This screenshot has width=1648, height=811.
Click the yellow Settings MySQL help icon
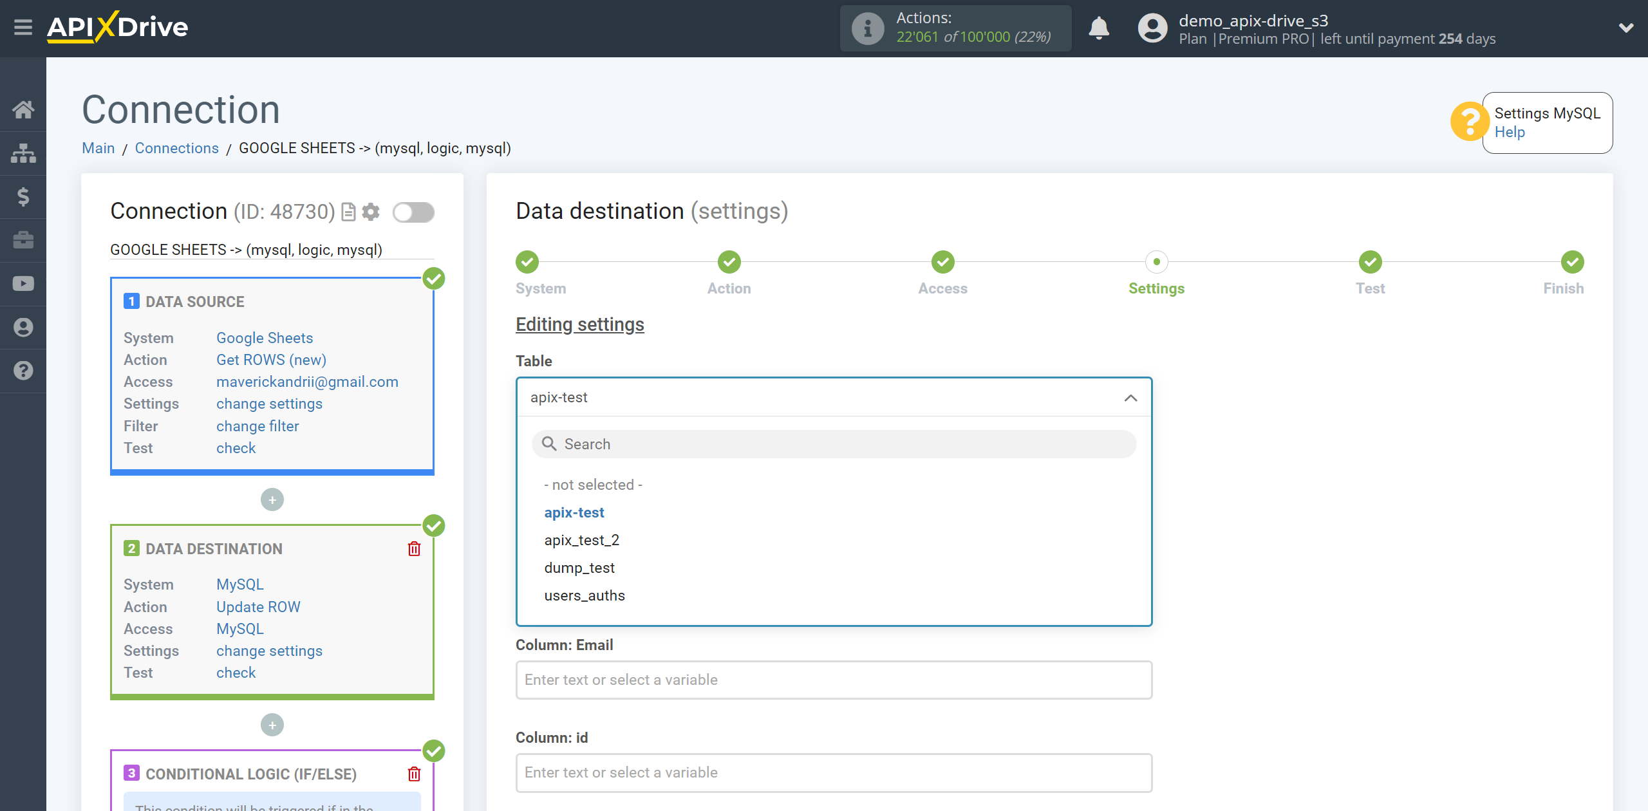[x=1469, y=121]
